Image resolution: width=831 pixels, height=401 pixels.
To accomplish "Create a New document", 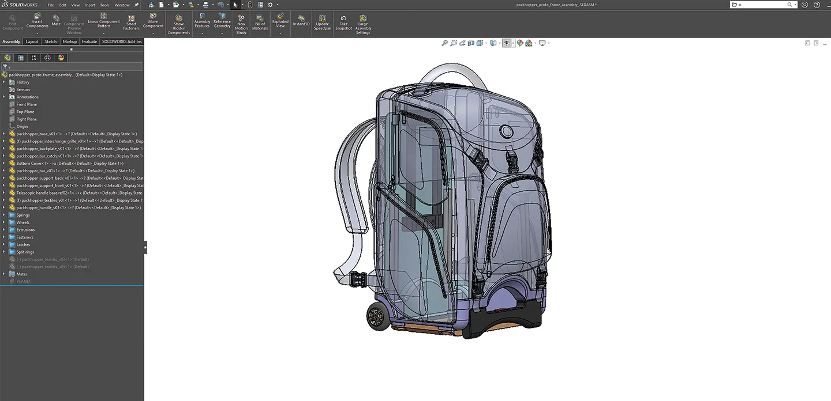I will [162, 5].
